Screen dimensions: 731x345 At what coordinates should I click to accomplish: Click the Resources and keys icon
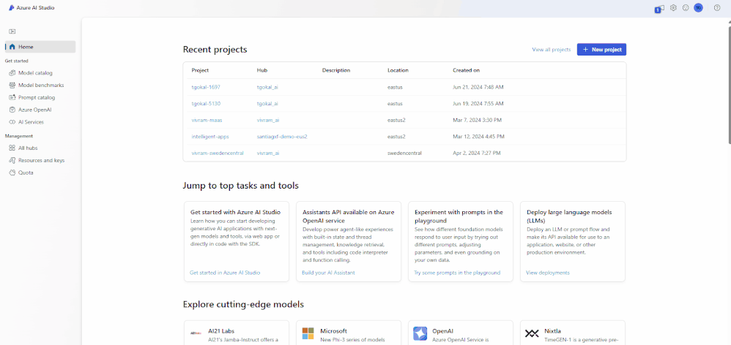(x=12, y=160)
